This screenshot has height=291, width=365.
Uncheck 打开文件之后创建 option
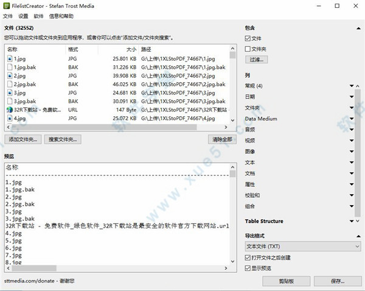[248, 258]
